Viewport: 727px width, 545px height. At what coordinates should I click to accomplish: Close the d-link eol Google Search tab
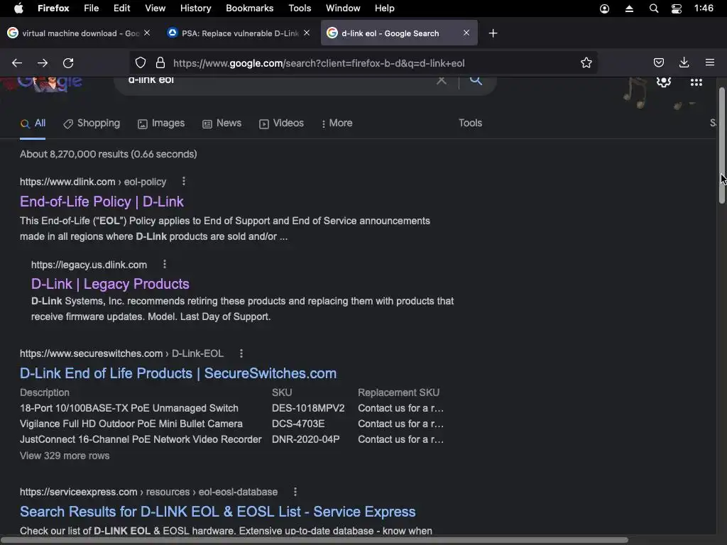point(466,33)
